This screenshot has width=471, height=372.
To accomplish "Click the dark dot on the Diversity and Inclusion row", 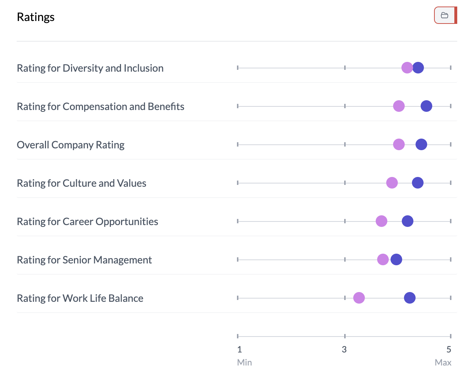I will click(418, 67).
